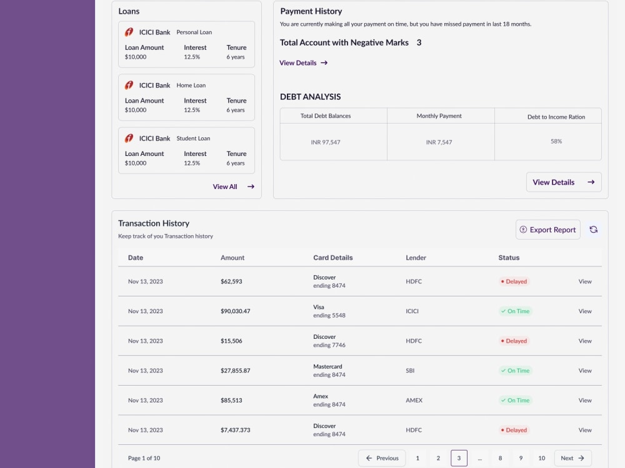
Task: Click the ICICI Bank logo on Home Loan card
Action: pos(130,85)
